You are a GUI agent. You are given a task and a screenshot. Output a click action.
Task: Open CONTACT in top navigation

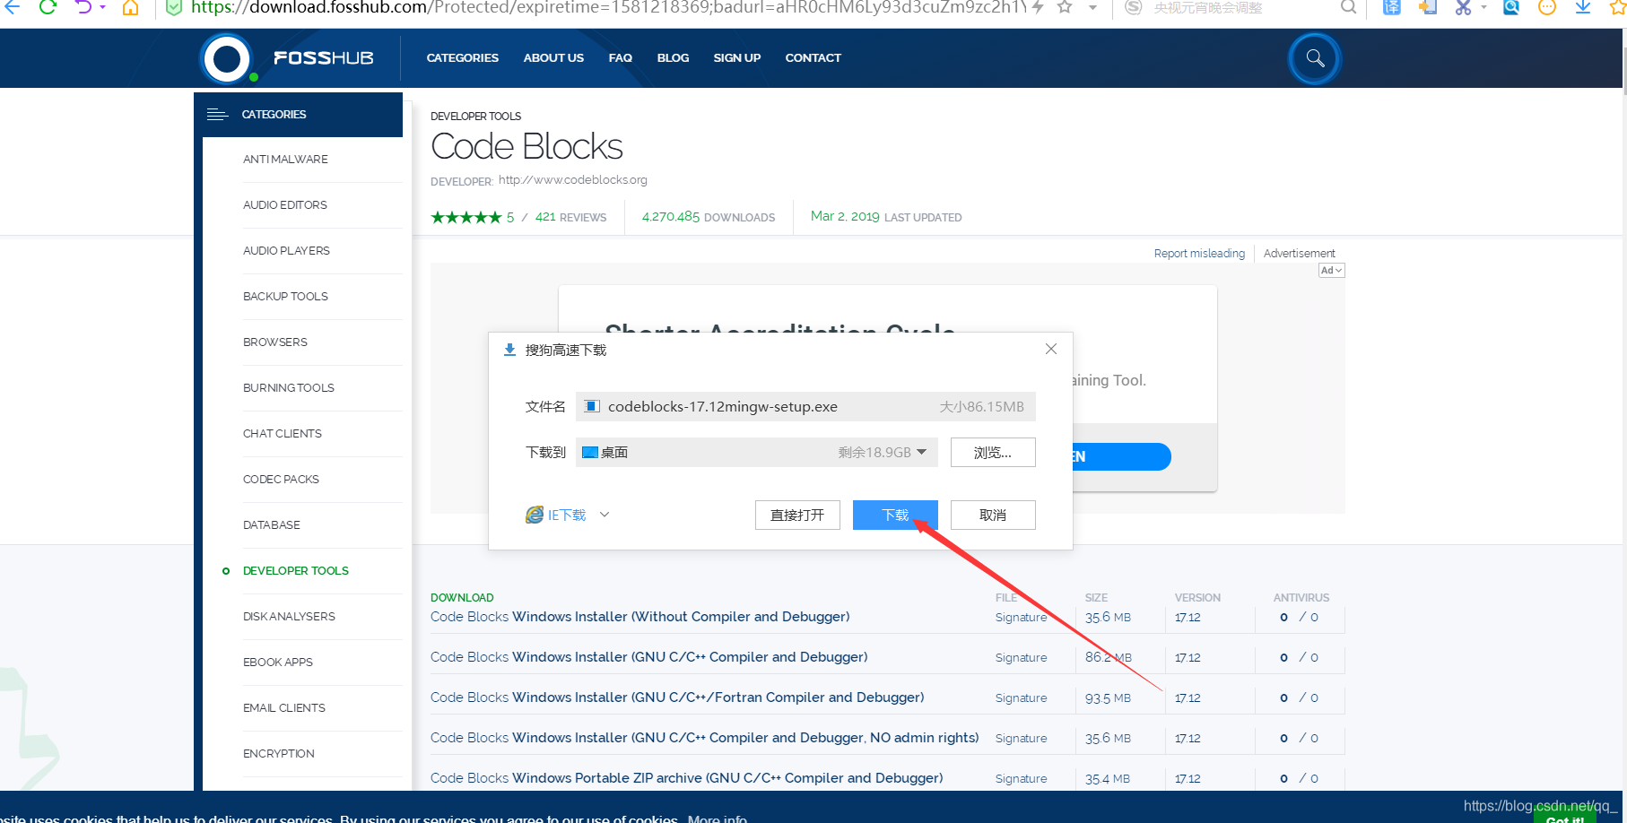pyautogui.click(x=813, y=58)
